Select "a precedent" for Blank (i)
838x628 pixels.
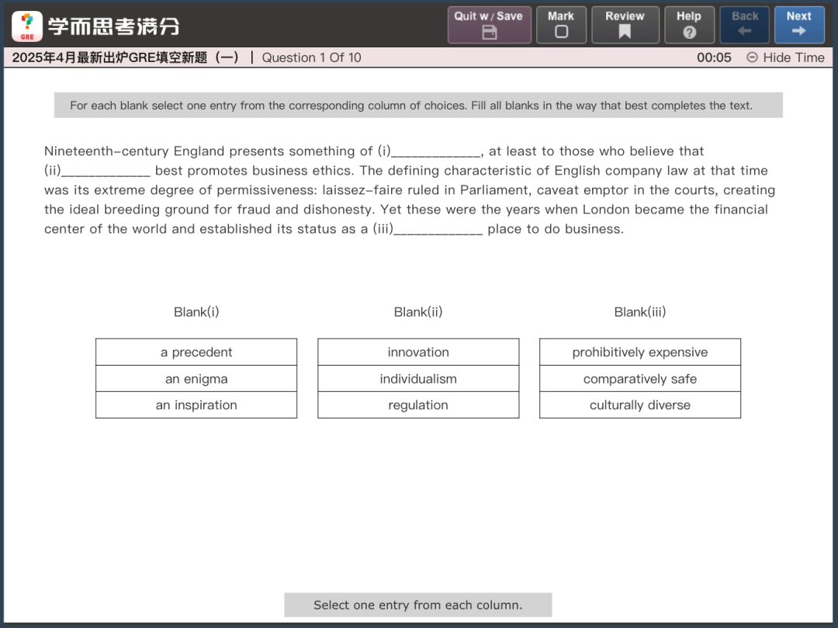[x=196, y=352]
